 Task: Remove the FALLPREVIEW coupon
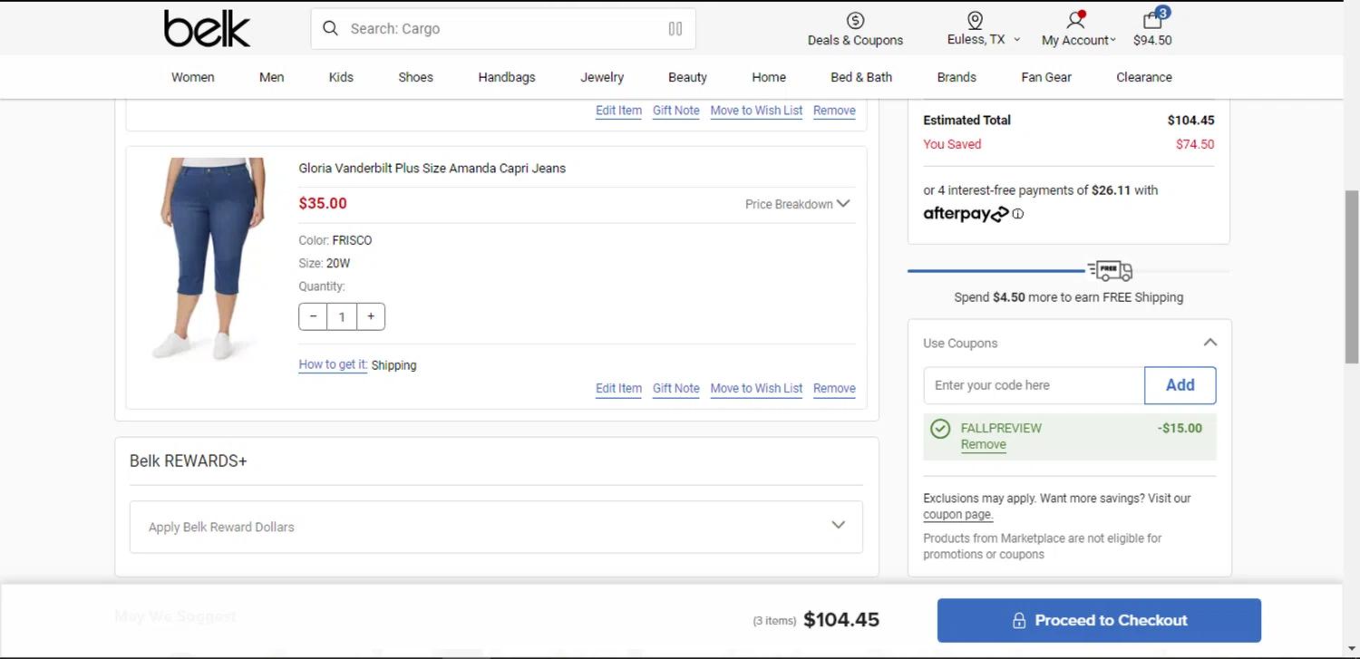tap(983, 445)
